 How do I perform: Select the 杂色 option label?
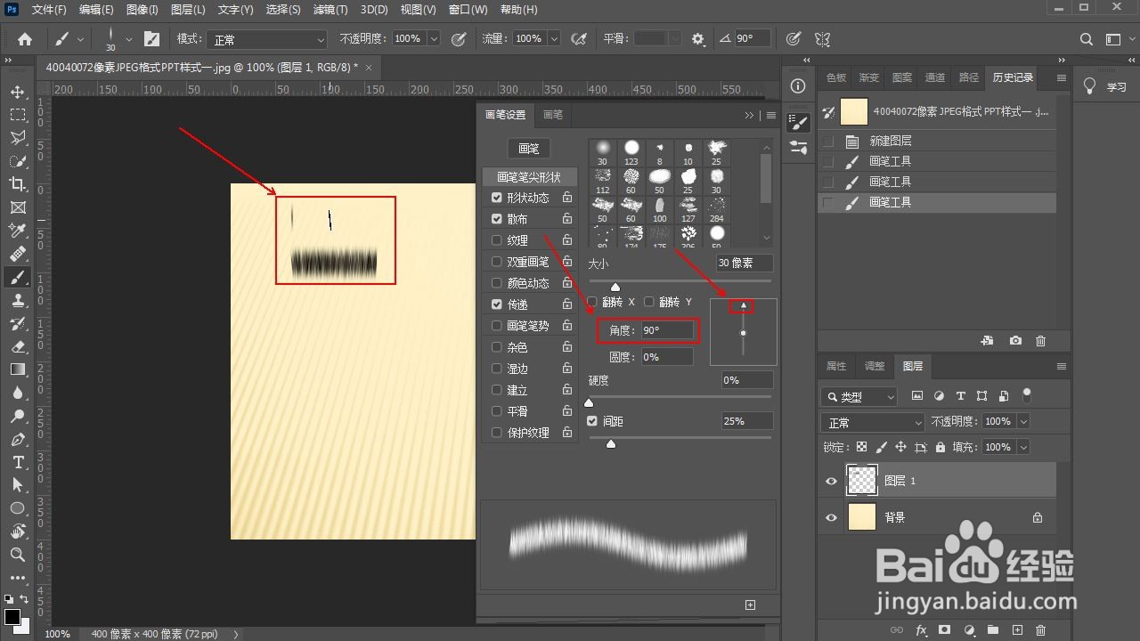tap(517, 347)
